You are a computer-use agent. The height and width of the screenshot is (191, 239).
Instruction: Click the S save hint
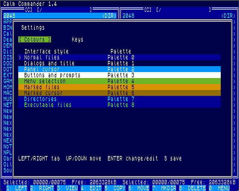173,158
